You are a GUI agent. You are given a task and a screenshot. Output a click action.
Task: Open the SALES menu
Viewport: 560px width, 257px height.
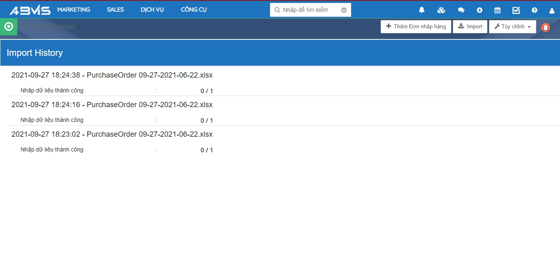point(115,10)
